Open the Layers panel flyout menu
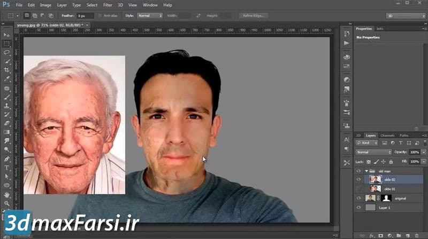The width and height of the screenshot is (428, 239). [x=424, y=136]
